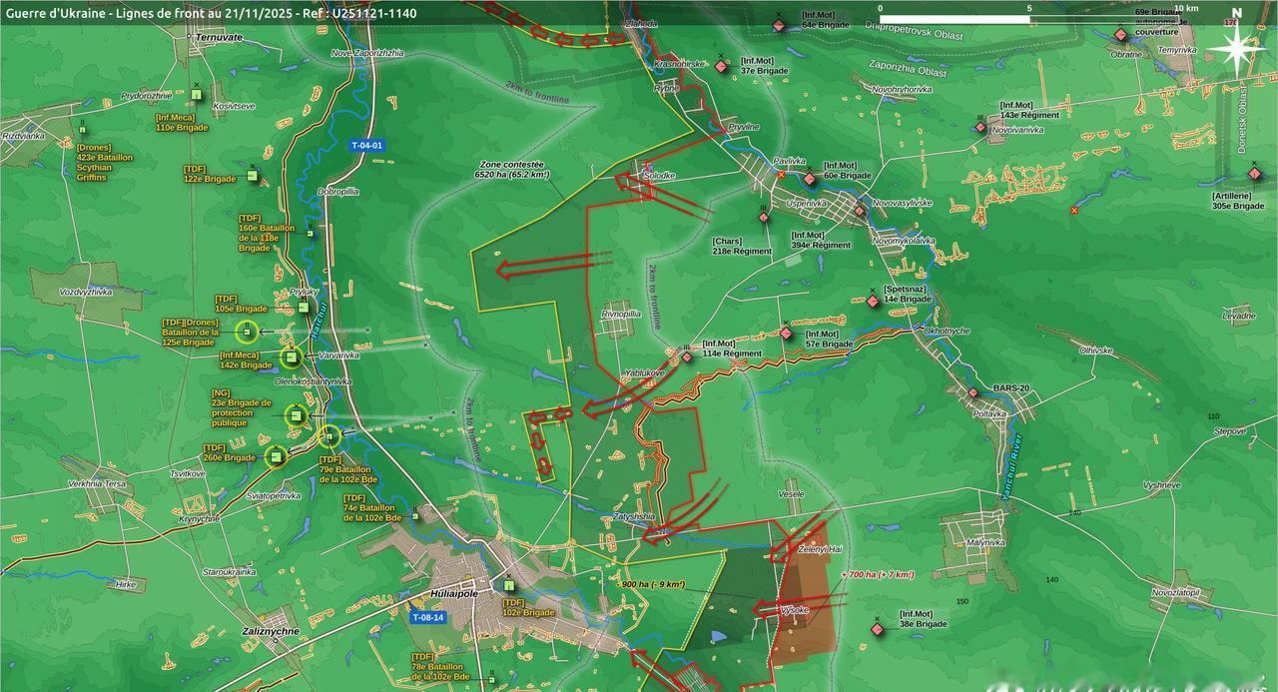Click the Okhotnyche village label
This screenshot has width=1278, height=692.
pos(948,331)
